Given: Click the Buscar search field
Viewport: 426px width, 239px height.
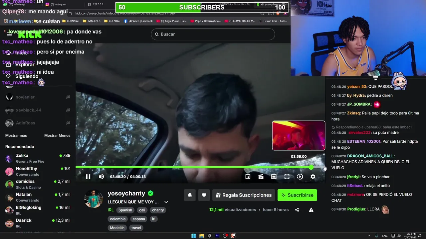Looking at the screenshot, I should tap(213, 34).
